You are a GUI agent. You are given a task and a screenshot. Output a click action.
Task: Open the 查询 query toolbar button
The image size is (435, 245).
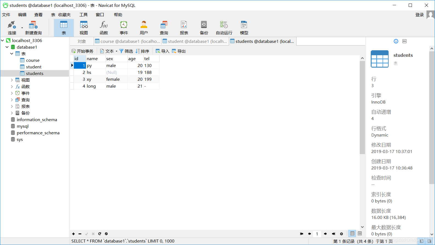pyautogui.click(x=164, y=28)
